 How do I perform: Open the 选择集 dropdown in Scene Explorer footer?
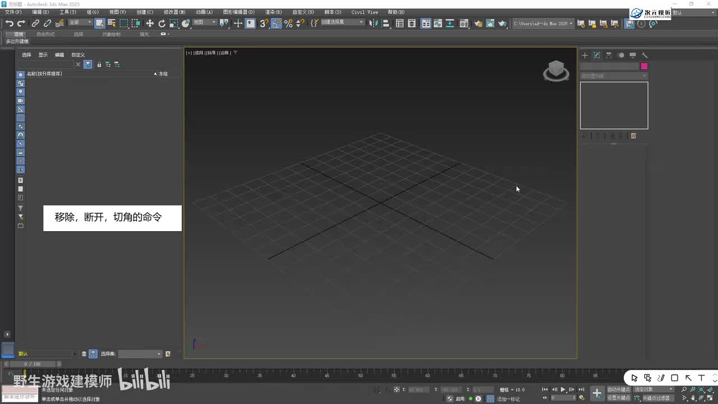140,354
